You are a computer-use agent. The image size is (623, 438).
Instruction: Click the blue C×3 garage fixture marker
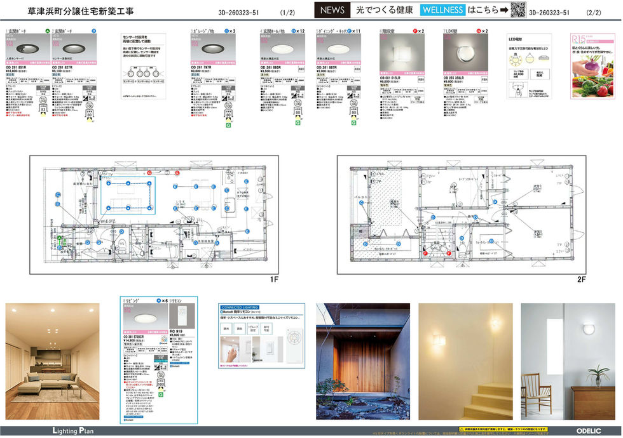pyautogui.click(x=229, y=31)
